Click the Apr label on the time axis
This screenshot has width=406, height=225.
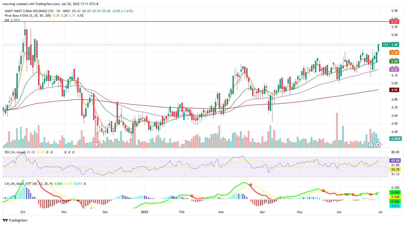pos(262,212)
